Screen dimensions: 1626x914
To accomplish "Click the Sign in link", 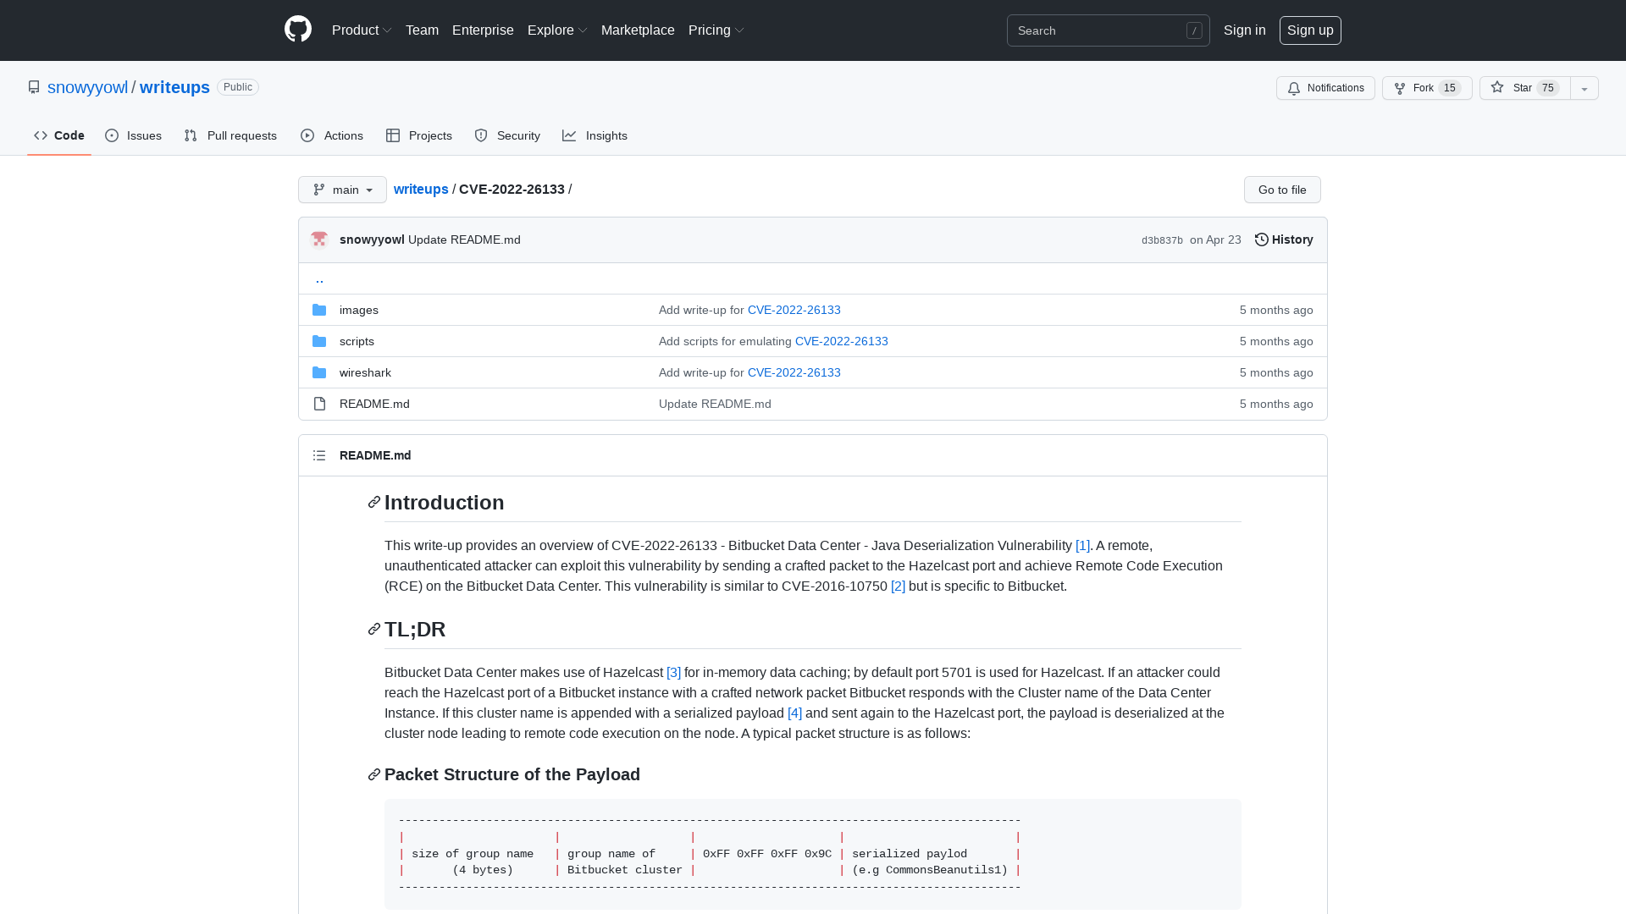I will (x=1245, y=30).
